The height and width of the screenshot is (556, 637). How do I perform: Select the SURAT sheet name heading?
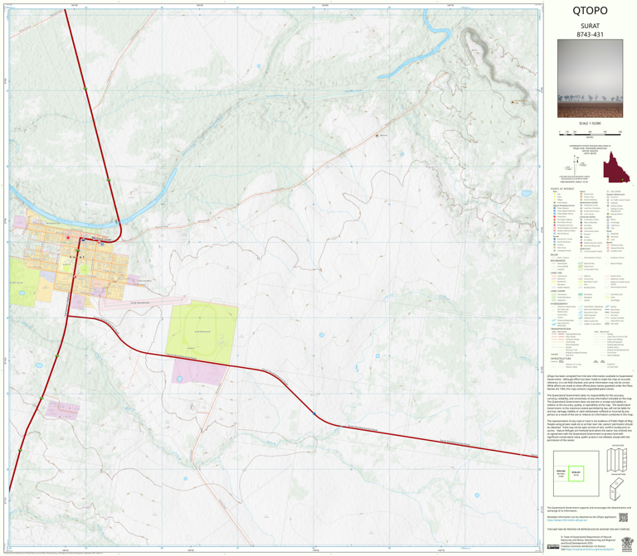pyautogui.click(x=590, y=26)
